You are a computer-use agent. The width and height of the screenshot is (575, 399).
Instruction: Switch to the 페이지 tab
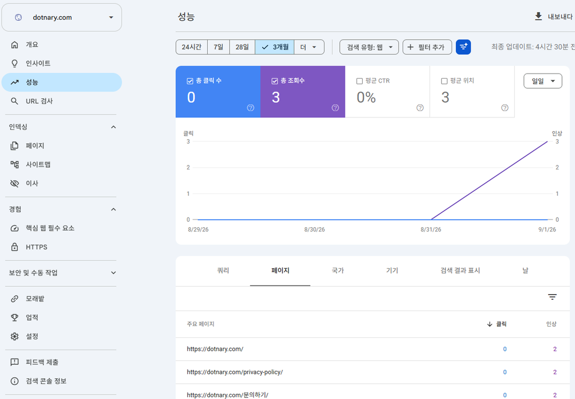click(x=280, y=270)
